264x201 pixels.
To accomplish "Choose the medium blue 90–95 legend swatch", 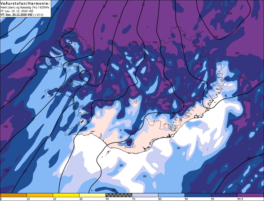I will [x=198, y=195].
